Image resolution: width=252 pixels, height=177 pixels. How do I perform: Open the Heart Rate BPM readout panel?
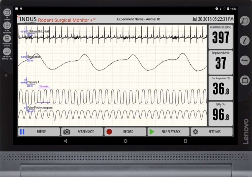coord(220,37)
